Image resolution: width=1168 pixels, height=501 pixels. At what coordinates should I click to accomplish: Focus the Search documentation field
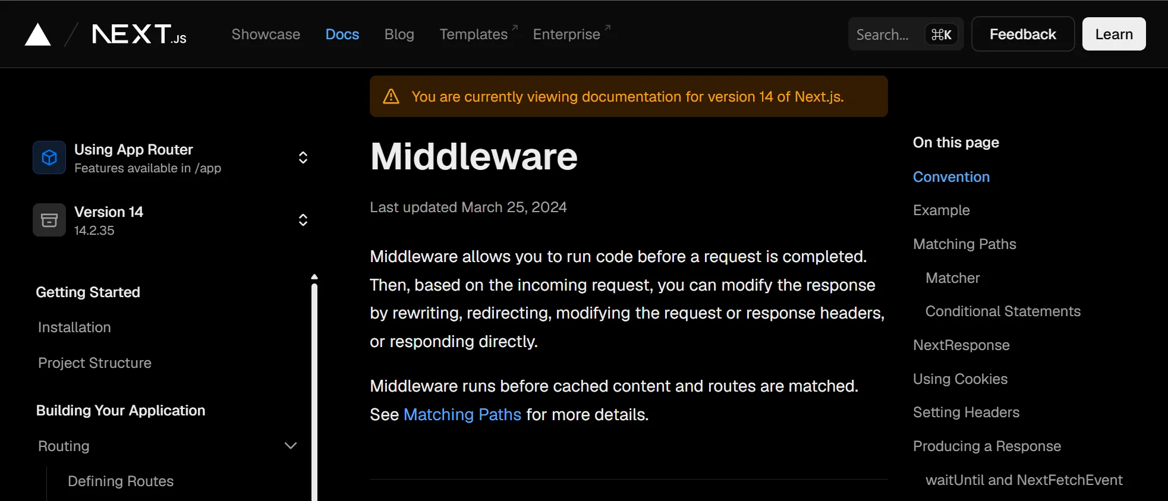tap(906, 34)
